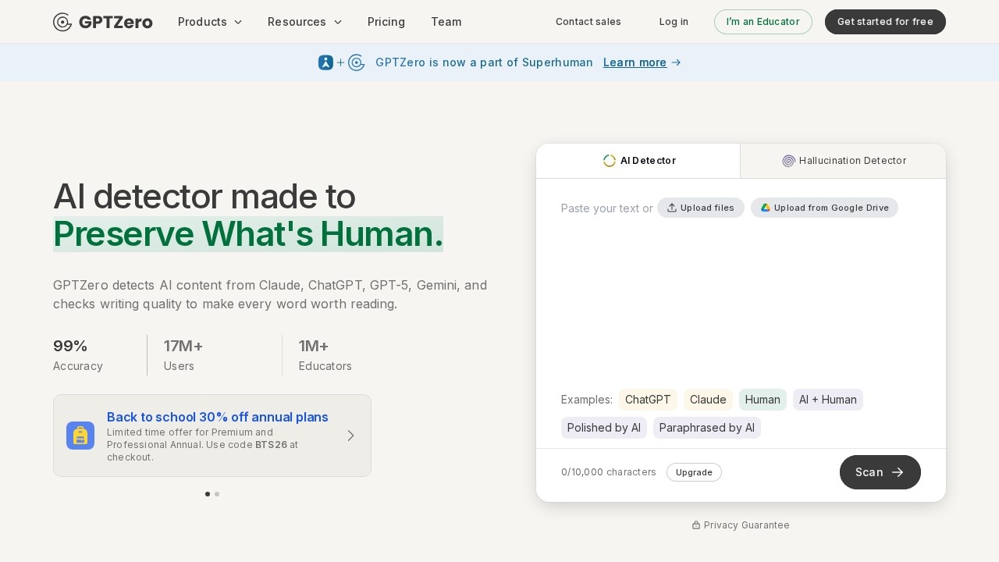This screenshot has height=562, width=999.
Task: Expand the Resources dropdown menu
Action: [304, 22]
